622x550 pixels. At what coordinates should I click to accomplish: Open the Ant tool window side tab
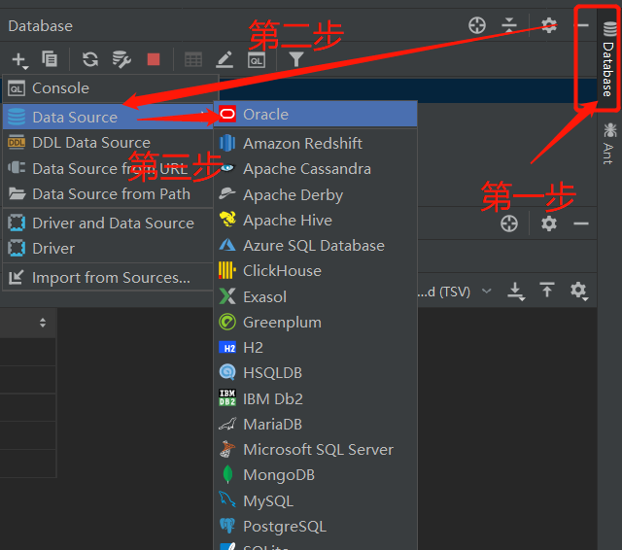tap(609, 143)
